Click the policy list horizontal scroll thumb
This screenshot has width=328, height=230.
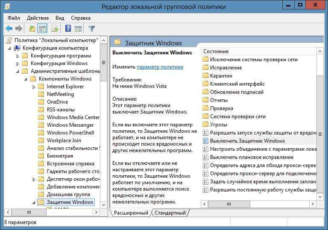coord(229,204)
